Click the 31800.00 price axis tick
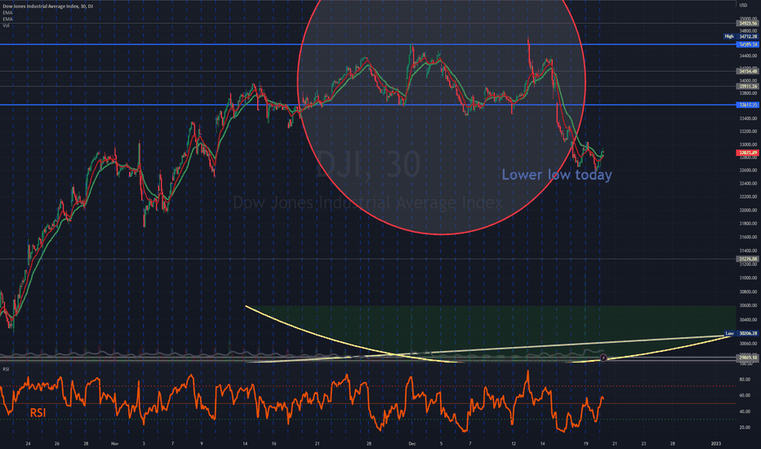 click(748, 224)
